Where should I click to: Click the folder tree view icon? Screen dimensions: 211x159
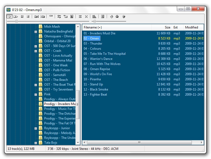(x=65, y=17)
